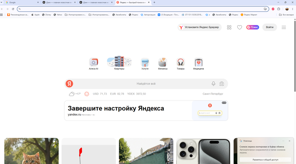Open the СП 131.13330.2018 bookmark
The height and width of the screenshot is (164, 296).
[192, 15]
